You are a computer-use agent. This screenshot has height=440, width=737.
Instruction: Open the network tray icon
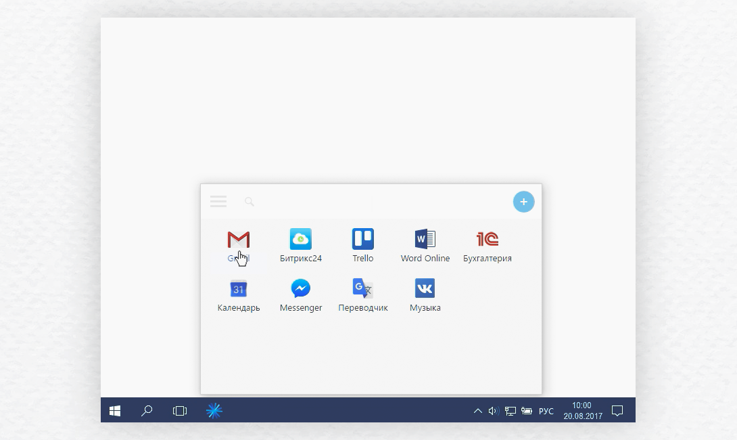tap(510, 411)
